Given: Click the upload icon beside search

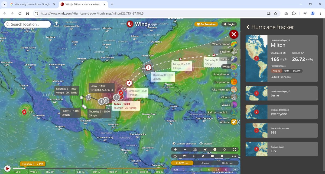Looking at the screenshot, I should (56, 24).
